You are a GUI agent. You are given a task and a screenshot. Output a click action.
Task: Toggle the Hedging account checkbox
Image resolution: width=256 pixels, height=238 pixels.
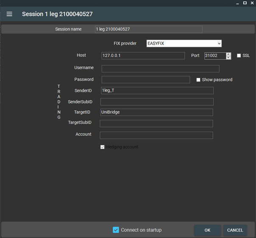pyautogui.click(x=102, y=147)
